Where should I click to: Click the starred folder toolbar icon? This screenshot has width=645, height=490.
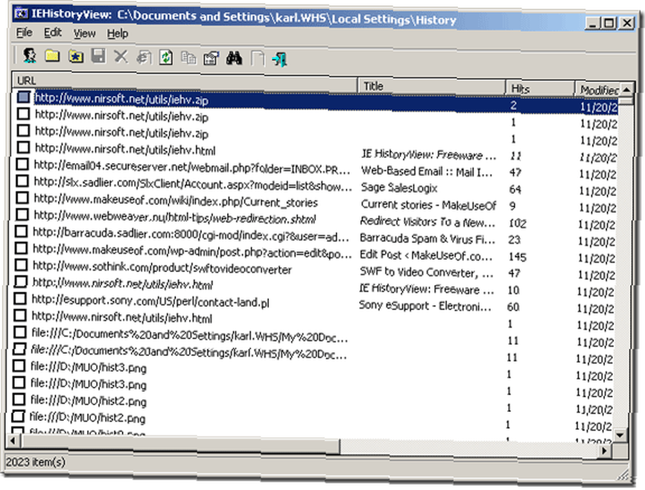click(x=75, y=56)
